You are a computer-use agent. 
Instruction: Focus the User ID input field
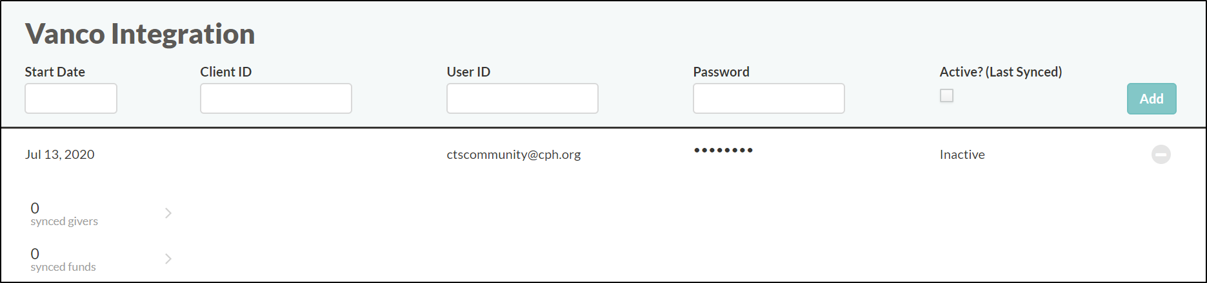click(523, 98)
